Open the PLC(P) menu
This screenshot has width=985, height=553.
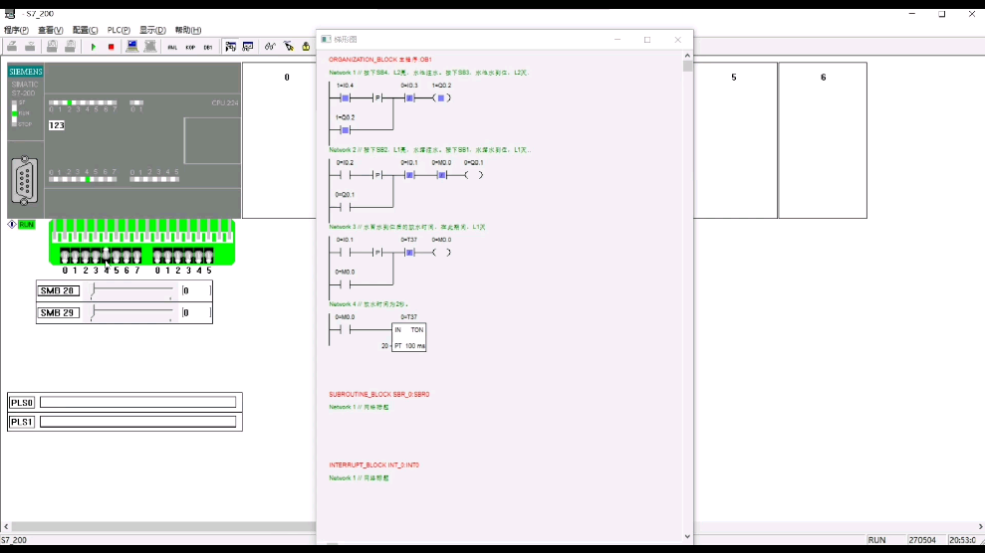120,31
